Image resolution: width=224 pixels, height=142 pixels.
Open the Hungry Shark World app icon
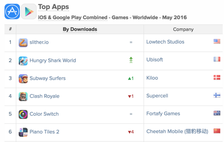[x=23, y=60]
